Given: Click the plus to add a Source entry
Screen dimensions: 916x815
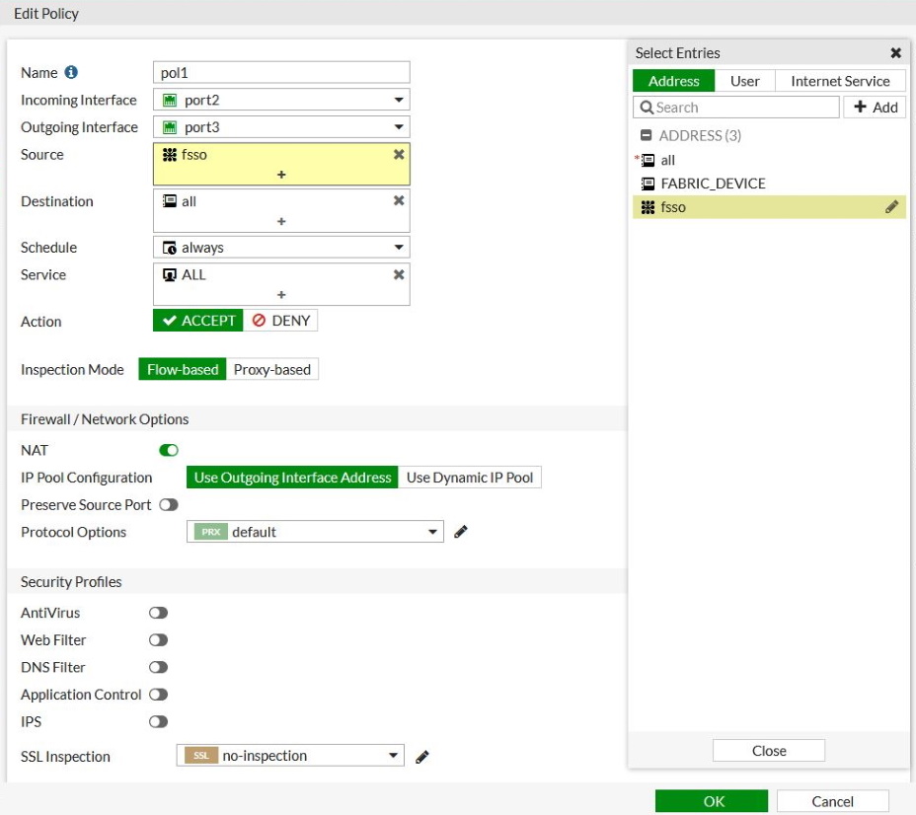Looking at the screenshot, I should (281, 176).
